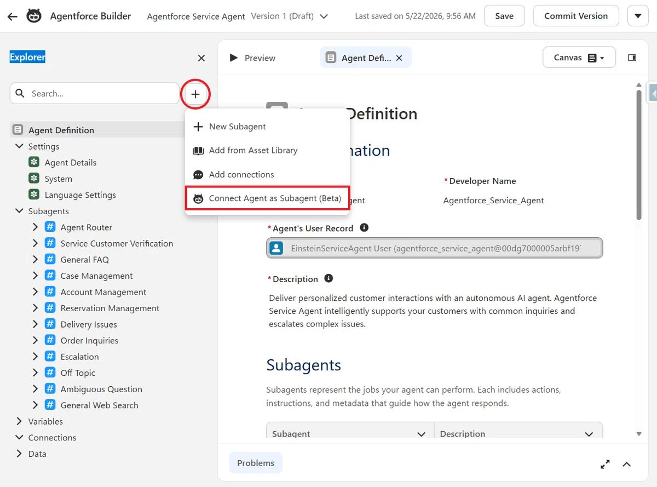Expand the Data tree section
Screen dimensions: 657x487
pyautogui.click(x=20, y=454)
